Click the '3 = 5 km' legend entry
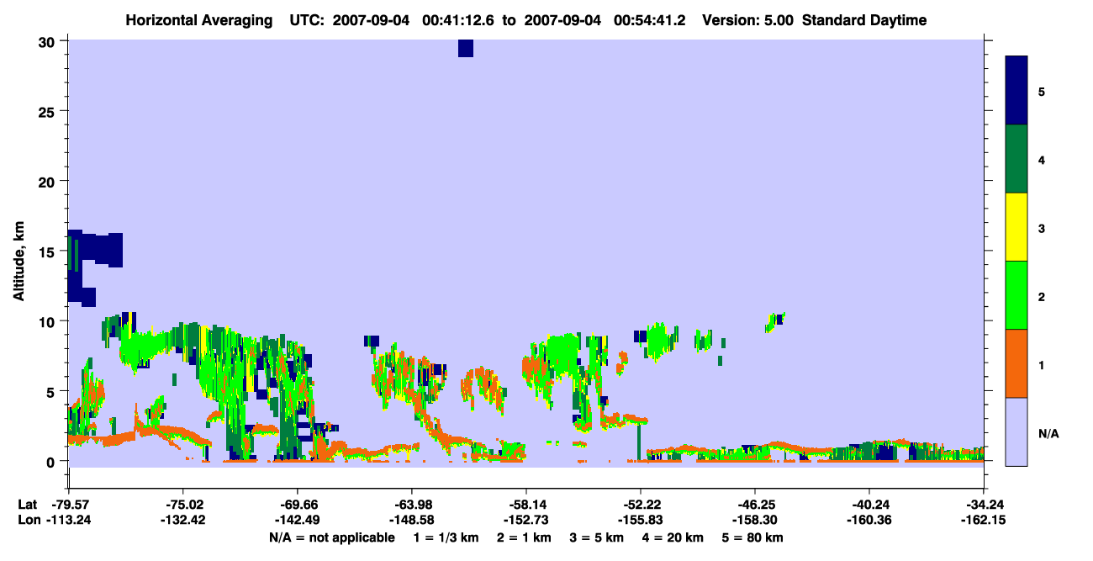 (x=596, y=537)
